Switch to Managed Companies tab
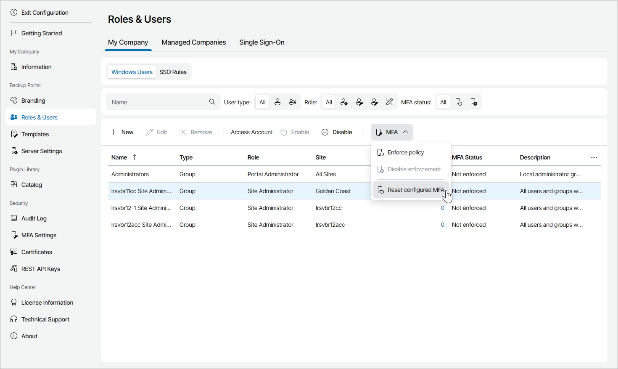Image resolution: width=618 pixels, height=369 pixels. click(193, 42)
